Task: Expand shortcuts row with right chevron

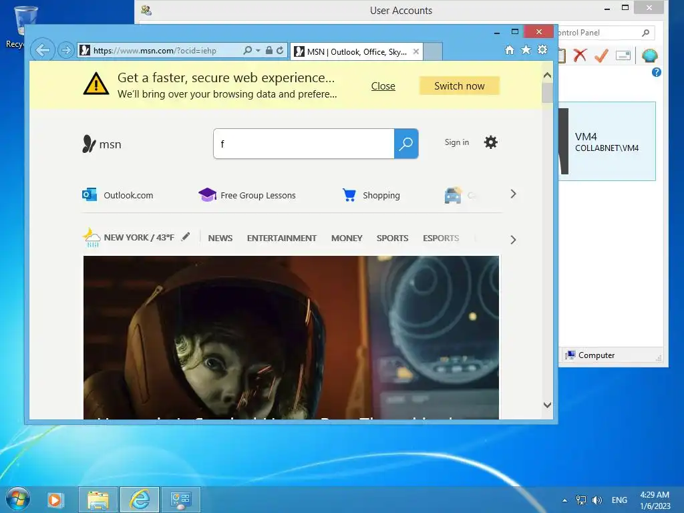Action: coord(513,194)
